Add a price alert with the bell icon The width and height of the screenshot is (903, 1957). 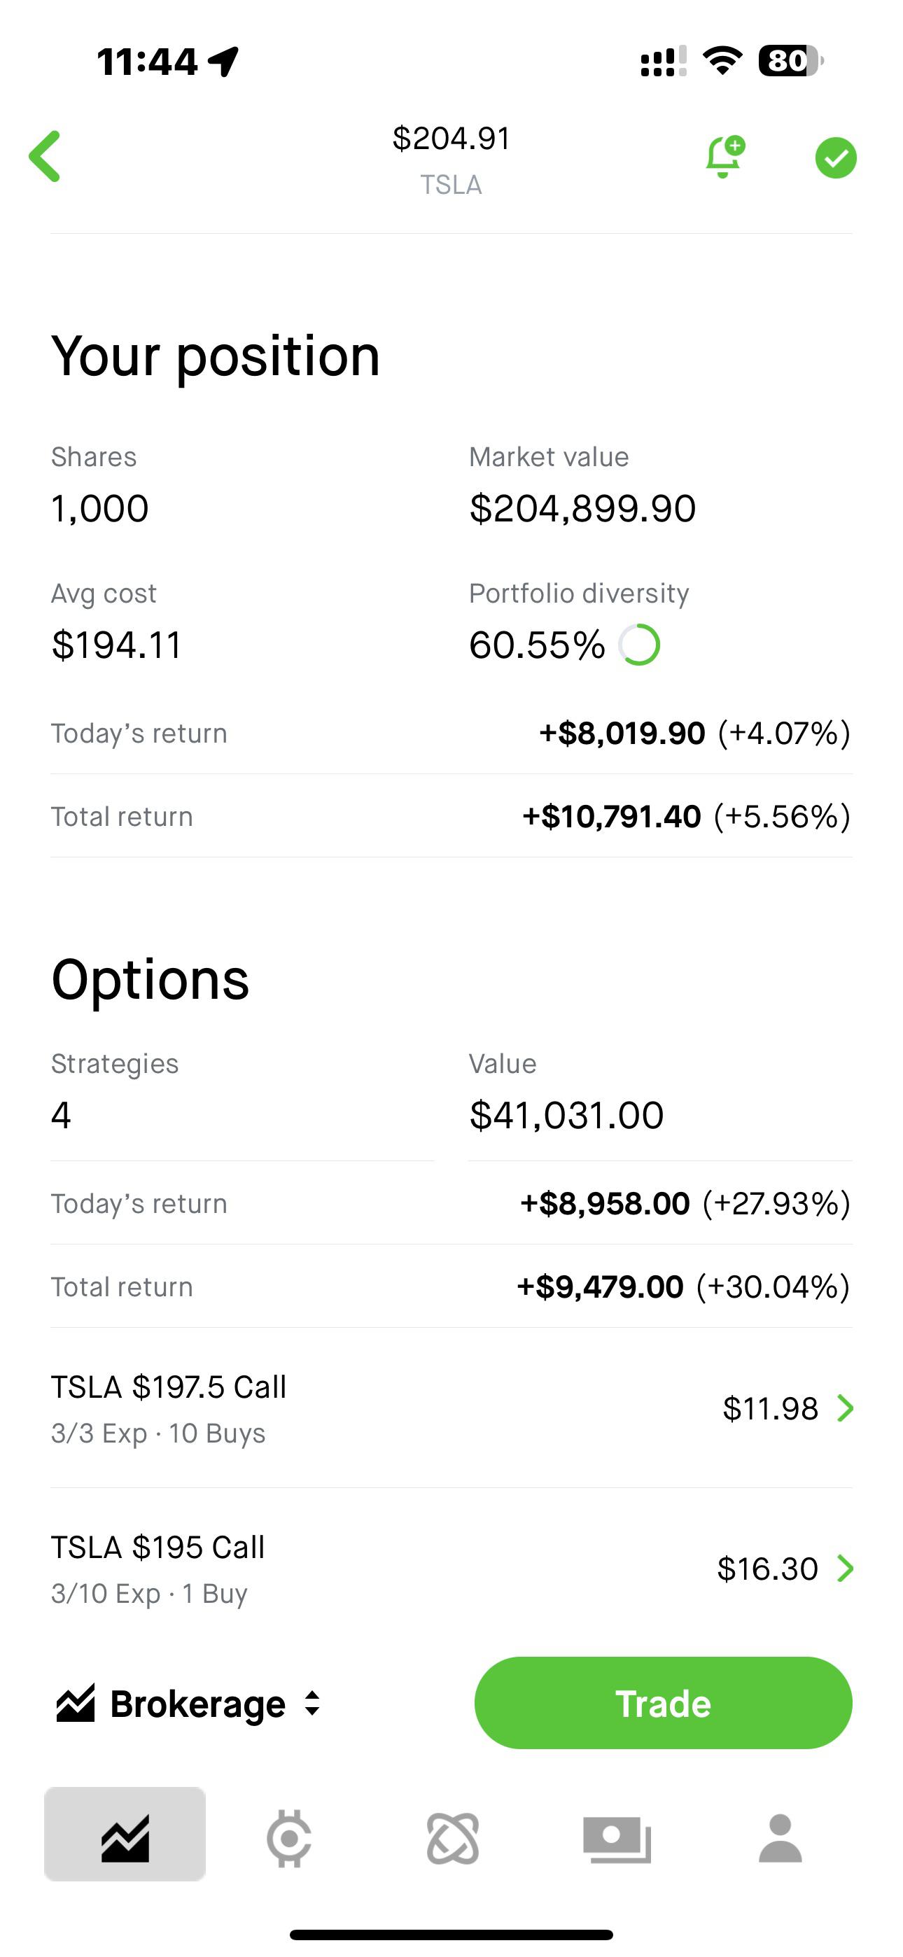pyautogui.click(x=724, y=157)
